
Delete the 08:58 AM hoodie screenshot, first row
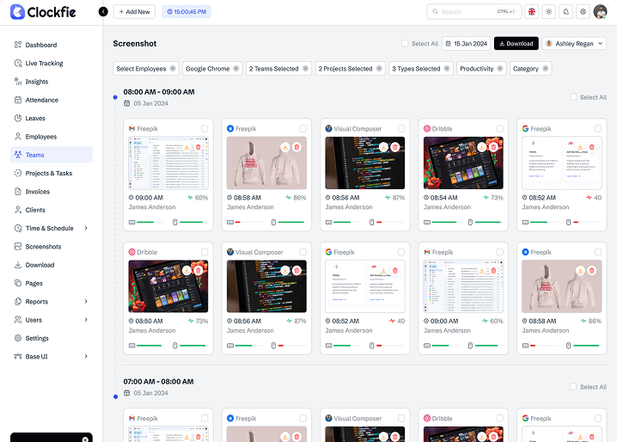296,147
